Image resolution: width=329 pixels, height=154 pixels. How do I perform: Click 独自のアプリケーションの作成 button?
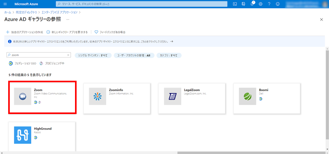[x=25, y=32]
